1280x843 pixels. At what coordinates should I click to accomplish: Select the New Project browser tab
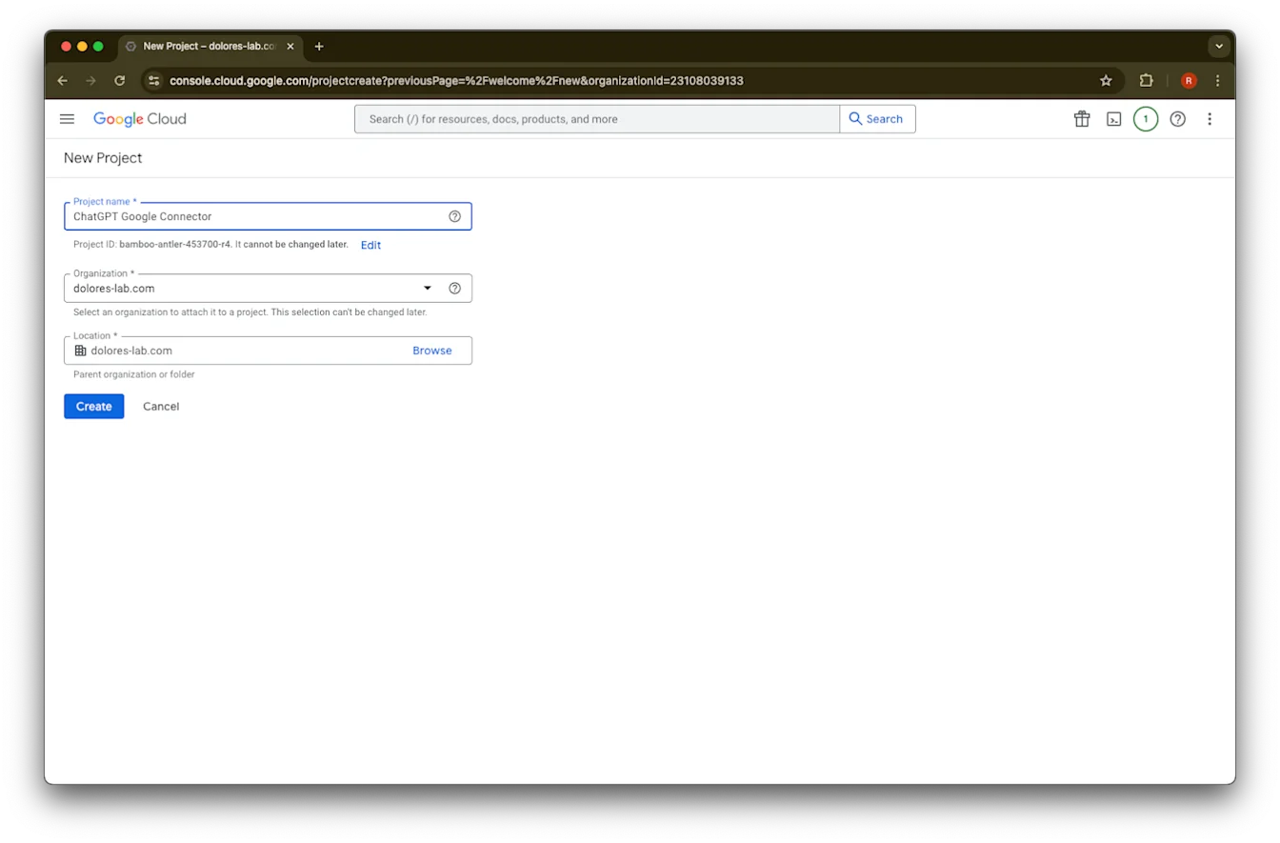[210, 46]
